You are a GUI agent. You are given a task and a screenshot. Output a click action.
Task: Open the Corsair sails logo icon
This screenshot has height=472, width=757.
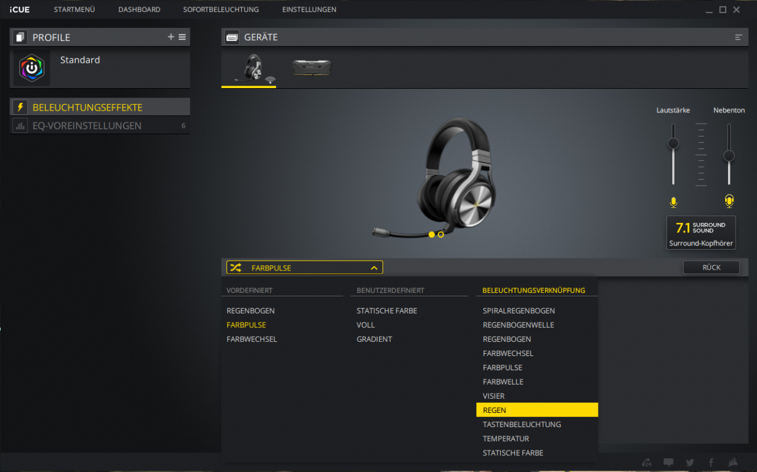tap(733, 463)
